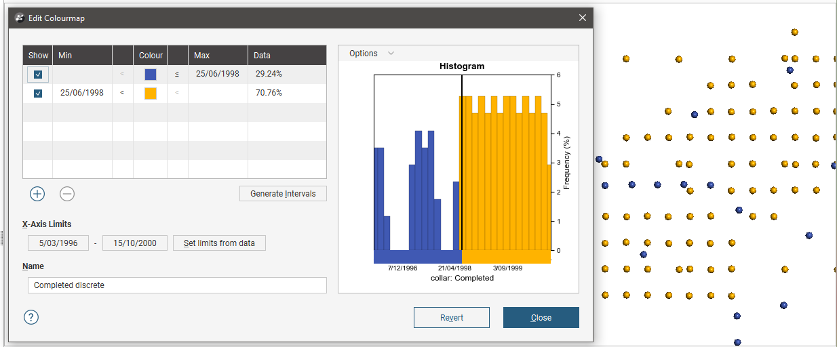
Task: Click the Leapfrog icon in title bar
Action: [x=20, y=18]
